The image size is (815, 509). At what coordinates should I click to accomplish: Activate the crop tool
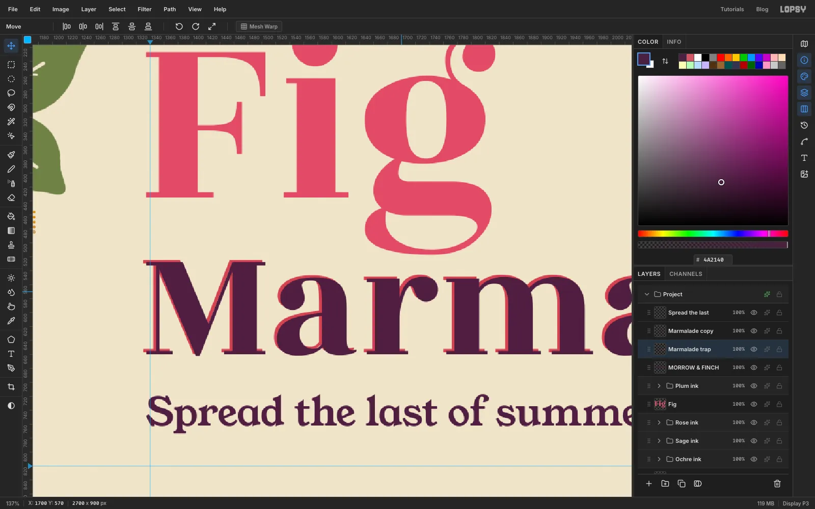pos(11,387)
